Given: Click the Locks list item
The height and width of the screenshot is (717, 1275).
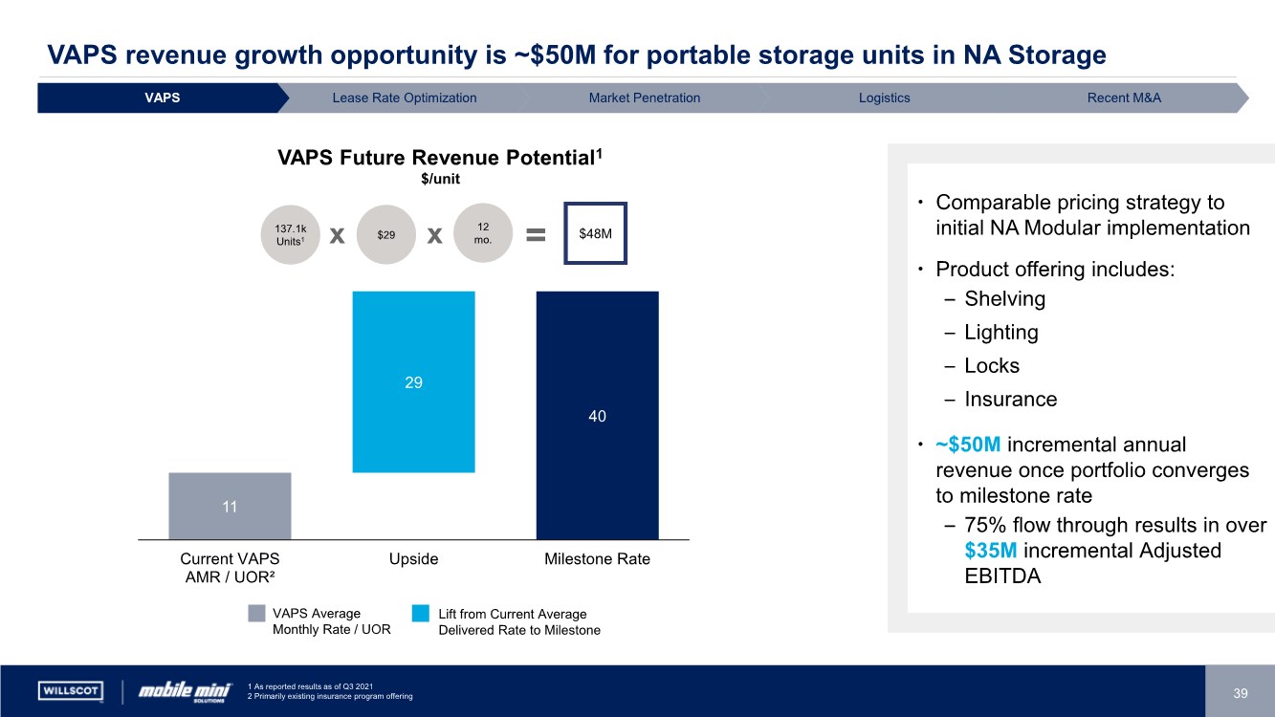Looking at the screenshot, I should (992, 366).
